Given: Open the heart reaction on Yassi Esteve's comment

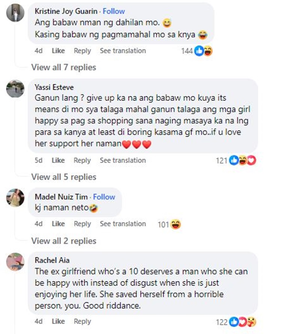Looking at the screenshot, I should (x=252, y=160).
